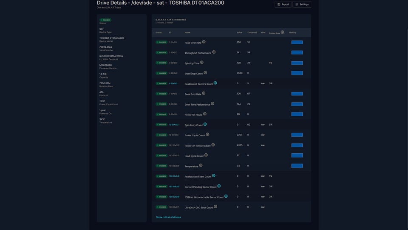Click PASSED badge in Spin Retry Count row
Viewport: 408px width, 230px height.
click(x=161, y=125)
